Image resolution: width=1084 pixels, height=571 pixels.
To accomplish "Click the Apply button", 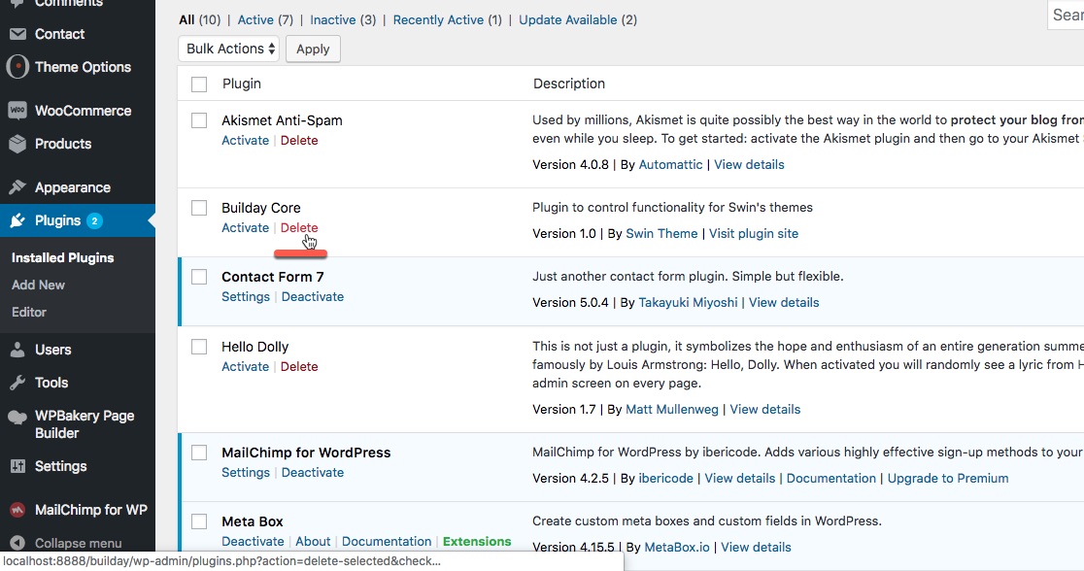I will pos(313,50).
